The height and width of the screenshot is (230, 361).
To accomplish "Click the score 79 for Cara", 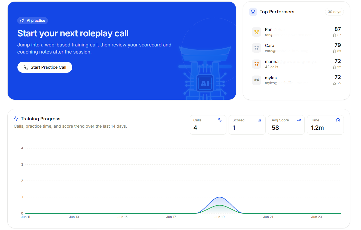I will coord(338,45).
